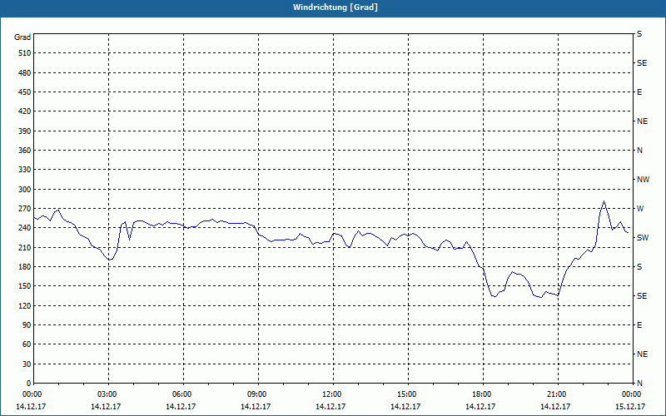Click the 510 degree axis value
Viewport: 666px width, 416px height.
25,53
